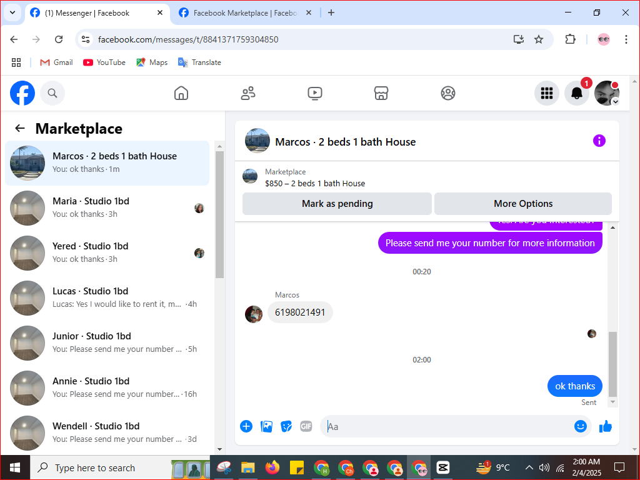Choose a GIF with the GIF icon
The height and width of the screenshot is (480, 640).
tap(306, 426)
